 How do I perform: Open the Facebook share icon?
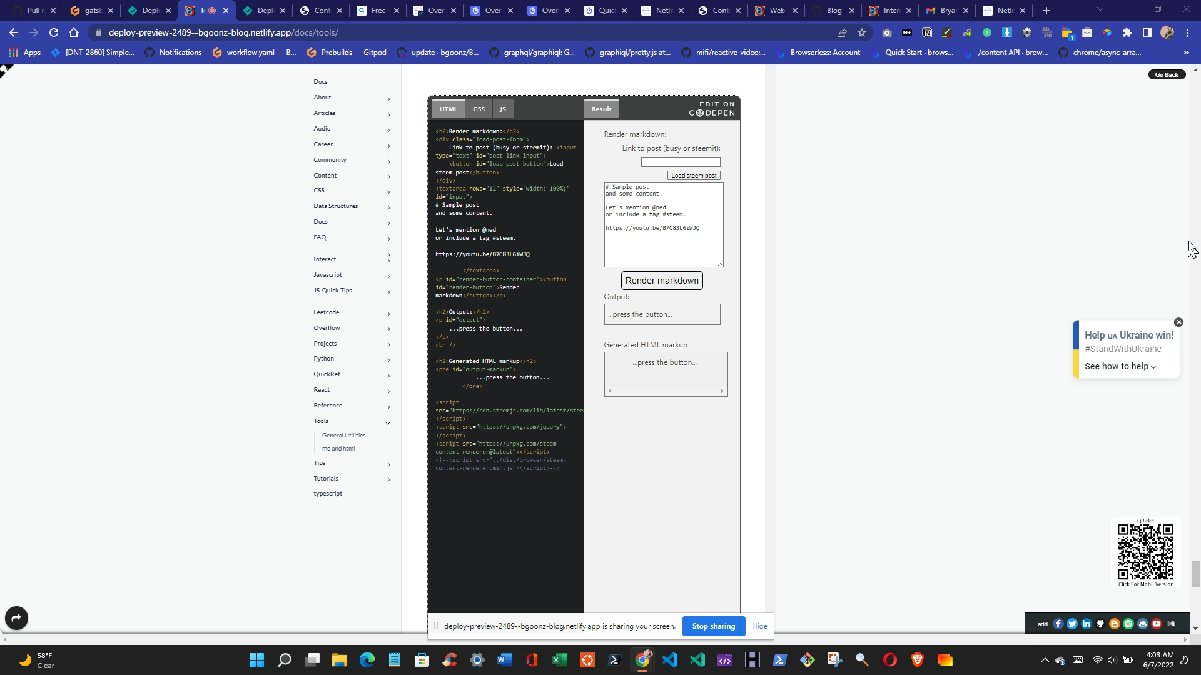point(1058,624)
